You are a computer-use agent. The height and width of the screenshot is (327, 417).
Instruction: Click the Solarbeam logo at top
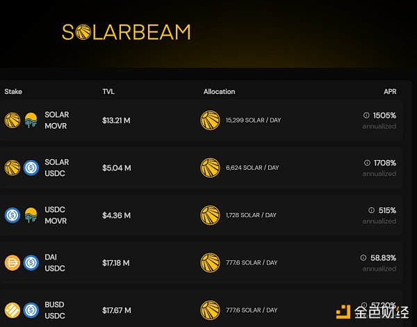126,32
